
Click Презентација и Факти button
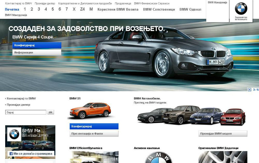click(94, 134)
